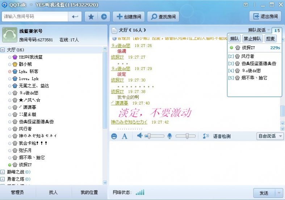Viewport: 285px width, 200px height.
Task: Click the shirt icon of 我会卡枪!!!
Action: [x=15, y=143]
